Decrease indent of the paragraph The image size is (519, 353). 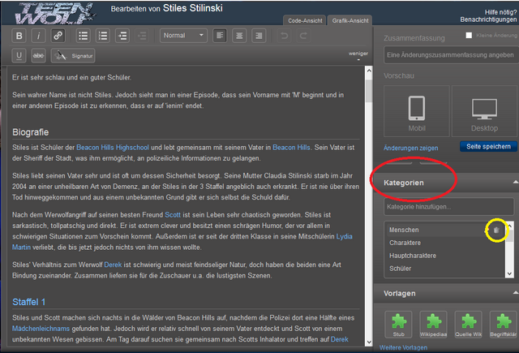[142, 36]
